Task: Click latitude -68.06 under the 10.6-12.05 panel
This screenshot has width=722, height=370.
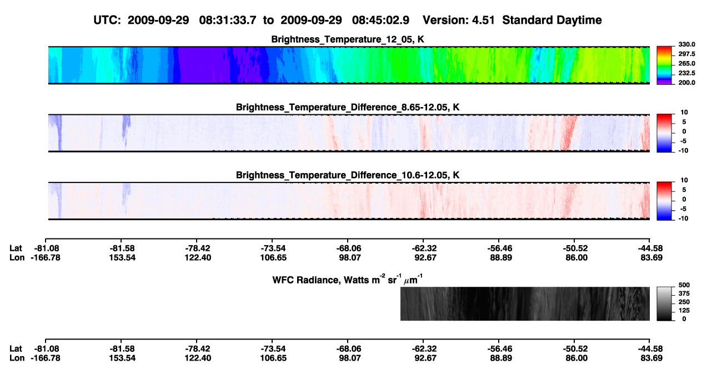Action: coord(348,248)
